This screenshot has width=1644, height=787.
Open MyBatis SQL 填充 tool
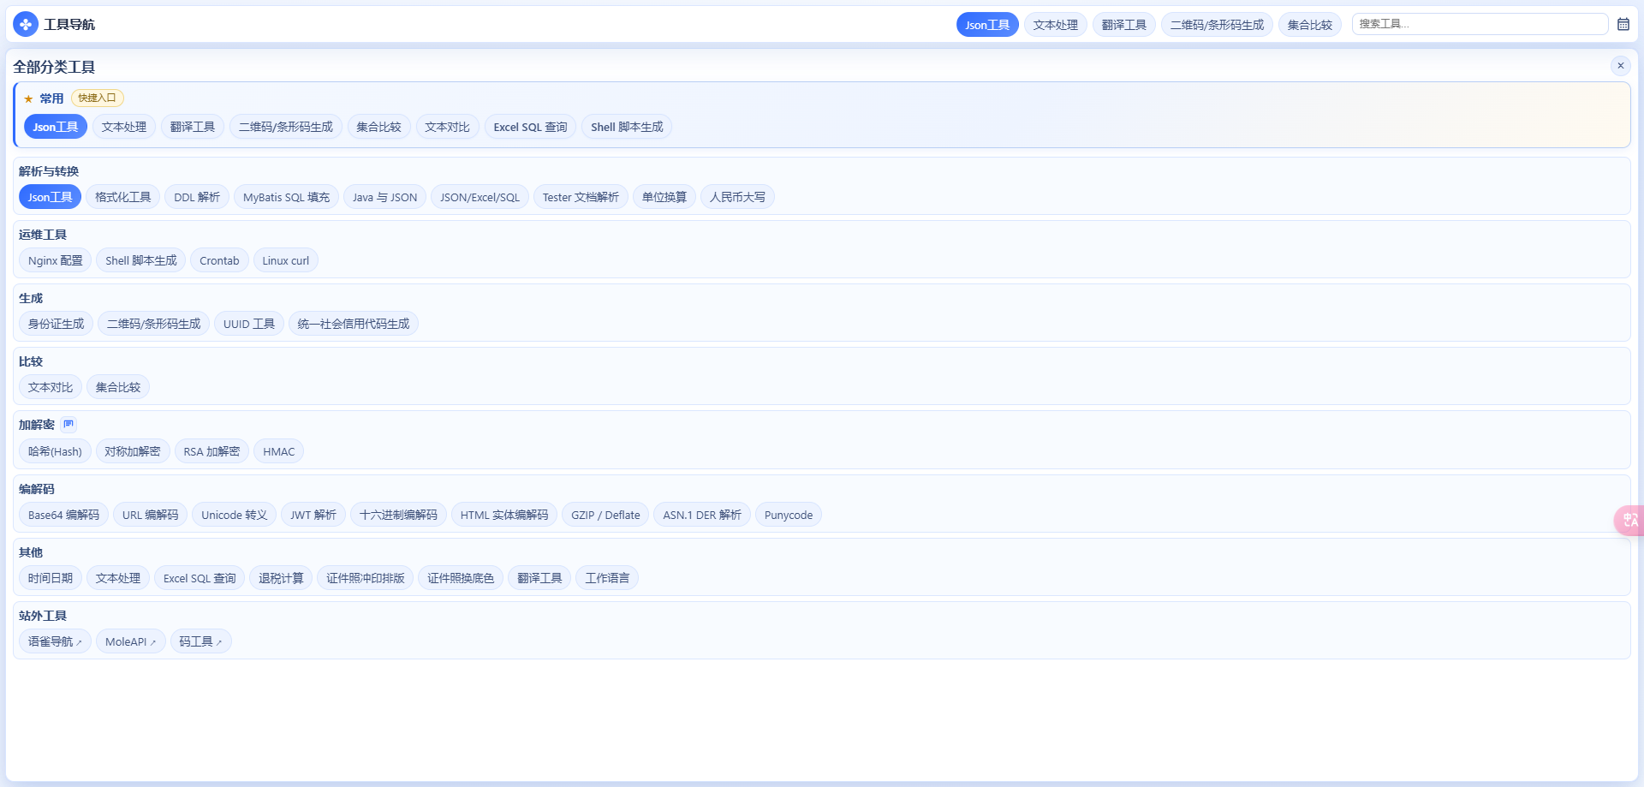[286, 197]
